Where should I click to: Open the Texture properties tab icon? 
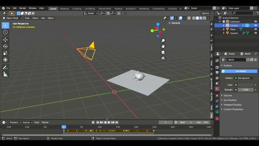(217, 118)
